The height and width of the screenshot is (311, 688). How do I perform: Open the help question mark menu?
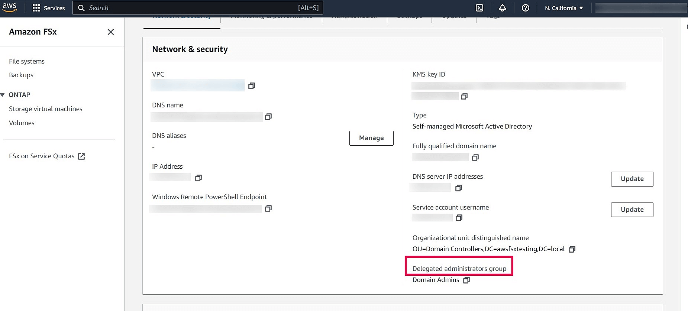click(x=525, y=8)
